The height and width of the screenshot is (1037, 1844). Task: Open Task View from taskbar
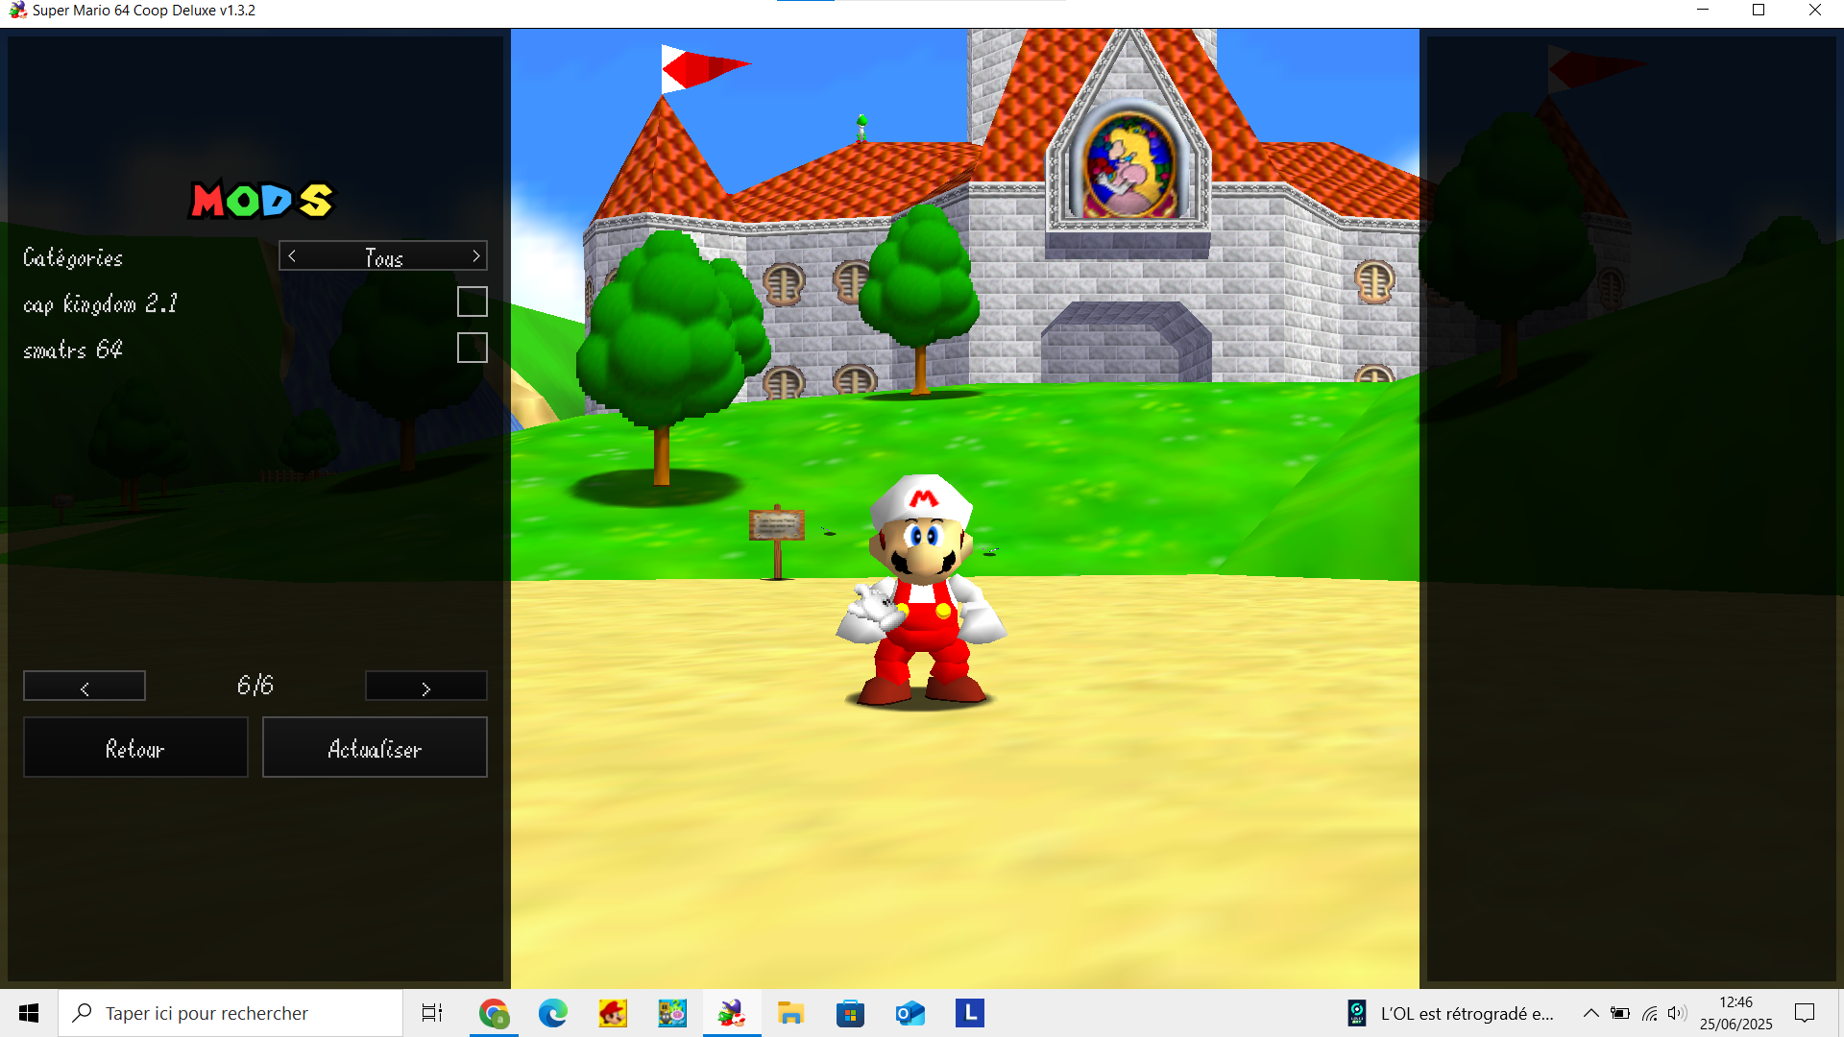pyautogui.click(x=432, y=1013)
